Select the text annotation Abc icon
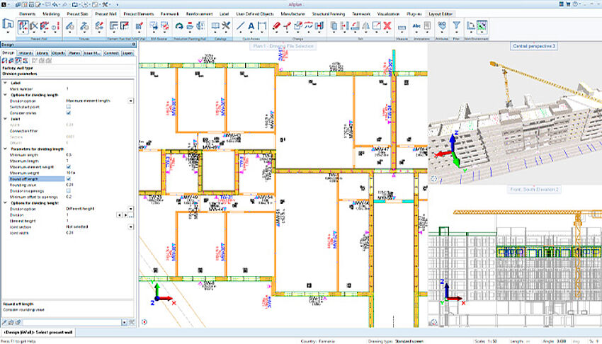The width and height of the screenshot is (602, 344). tap(417, 26)
